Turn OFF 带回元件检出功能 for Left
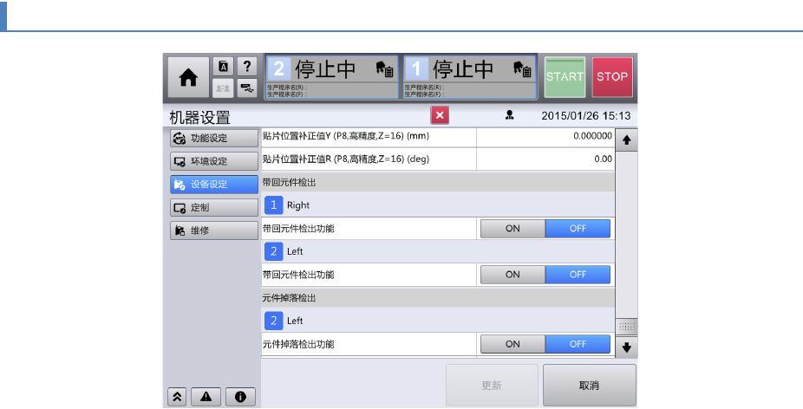This screenshot has width=803, height=409. 578,275
